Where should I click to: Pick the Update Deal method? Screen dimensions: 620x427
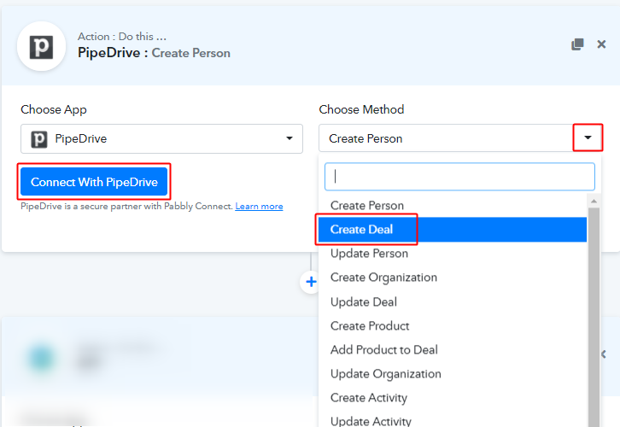[453, 302]
